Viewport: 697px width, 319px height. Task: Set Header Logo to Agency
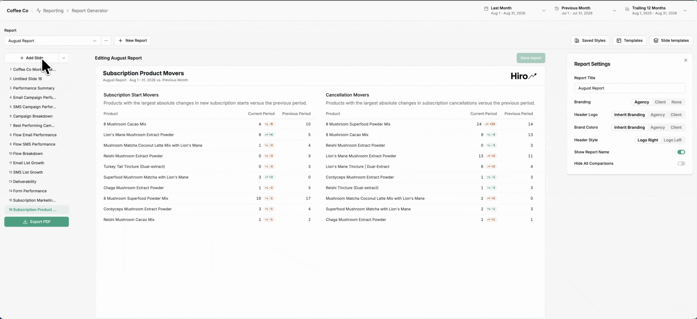click(x=657, y=115)
